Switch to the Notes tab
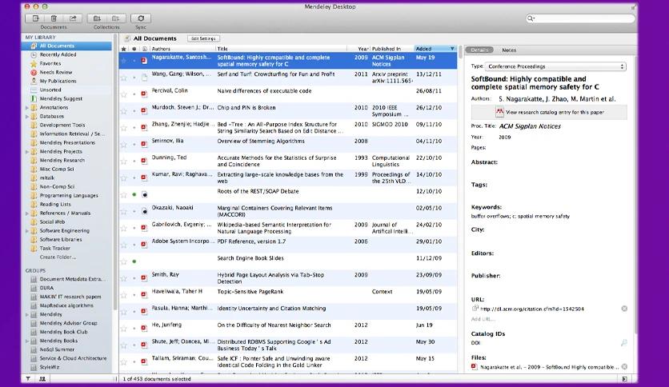 coord(509,50)
